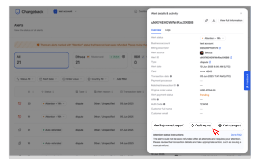
Task: Show info tooltip for ARN field
Action: pyautogui.click(x=158, y=100)
